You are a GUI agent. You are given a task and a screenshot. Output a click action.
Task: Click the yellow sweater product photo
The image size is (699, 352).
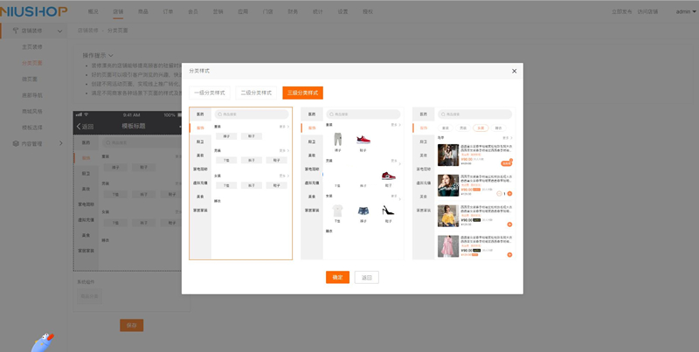[448, 215]
